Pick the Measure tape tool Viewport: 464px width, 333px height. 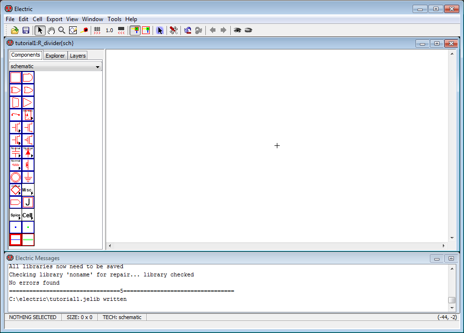(x=84, y=30)
